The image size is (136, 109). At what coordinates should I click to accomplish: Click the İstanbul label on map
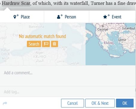(x=129, y=28)
